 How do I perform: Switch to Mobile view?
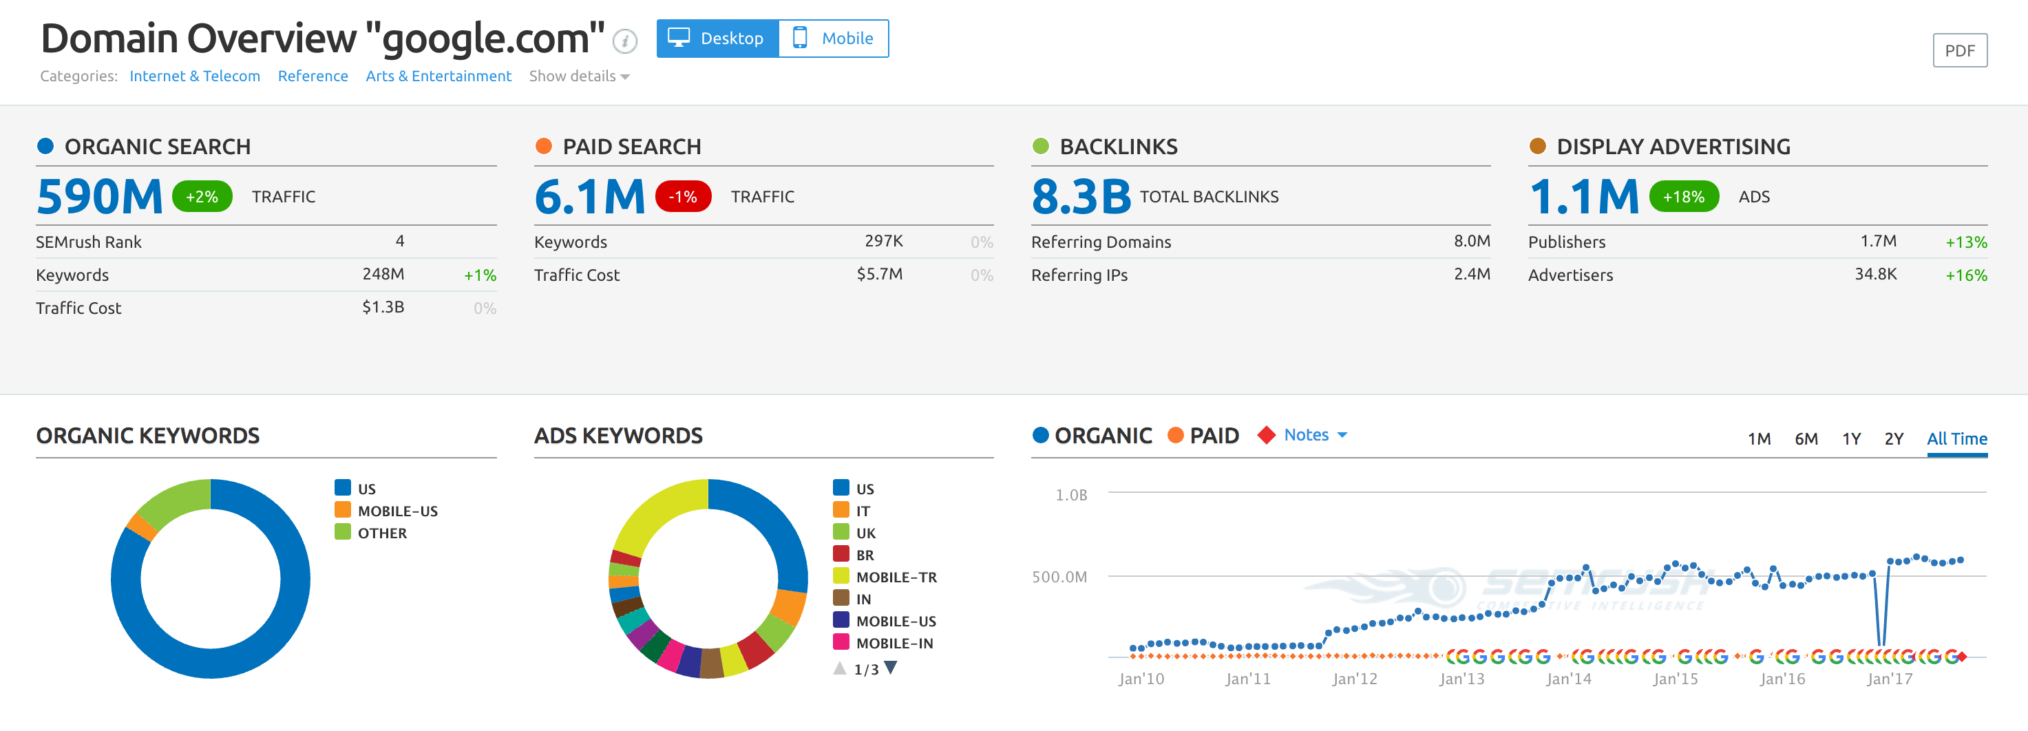pyautogui.click(x=834, y=39)
